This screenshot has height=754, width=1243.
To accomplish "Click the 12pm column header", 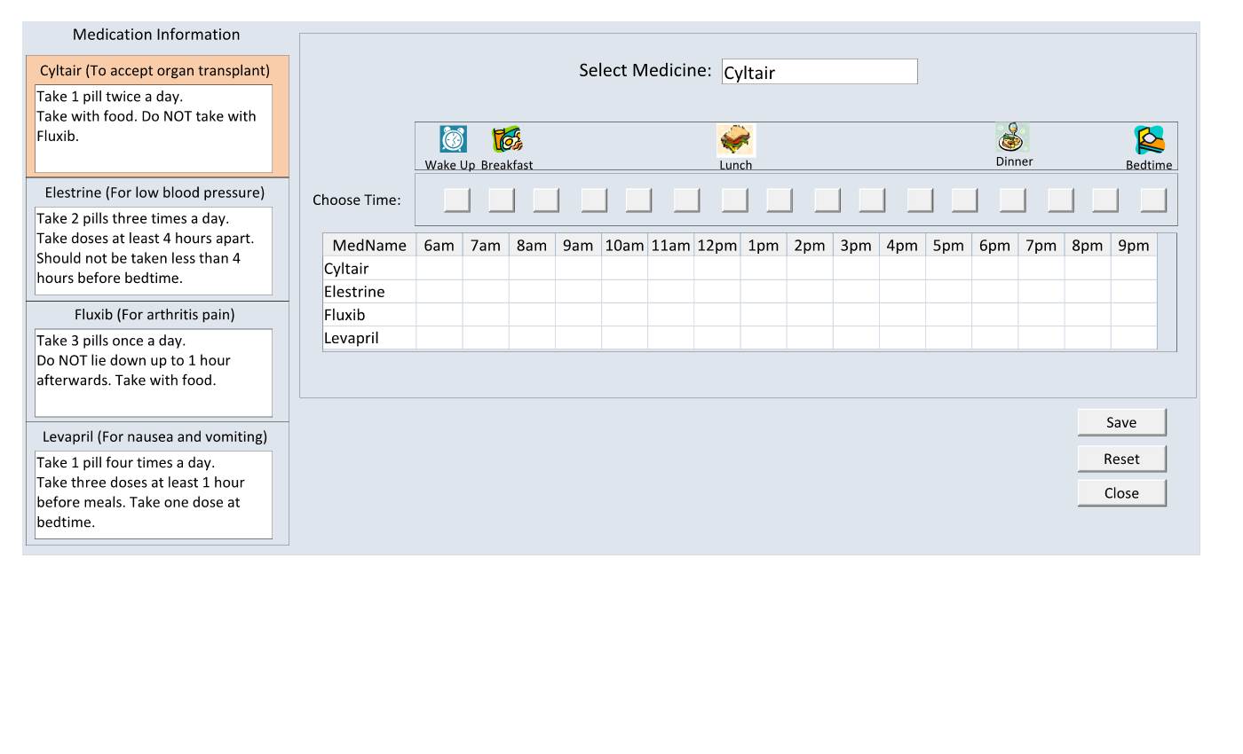I will tap(717, 246).
